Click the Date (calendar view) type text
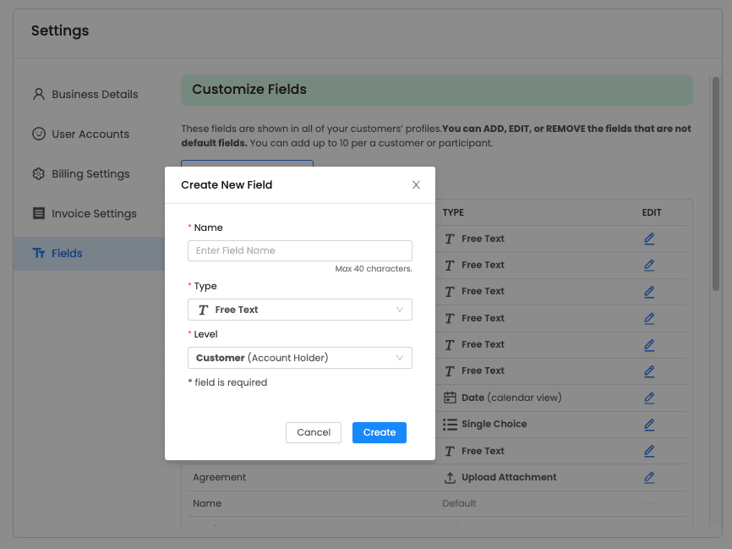The image size is (732, 549). (511, 398)
